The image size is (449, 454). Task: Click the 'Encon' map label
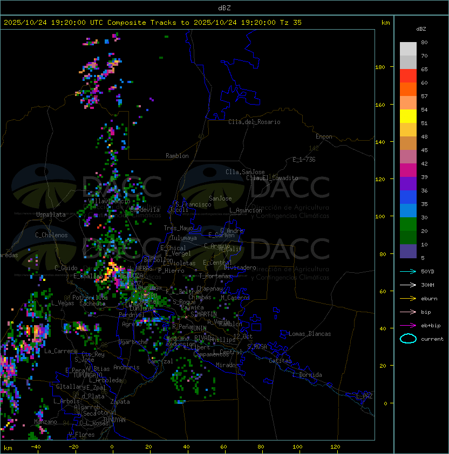(x=324, y=136)
